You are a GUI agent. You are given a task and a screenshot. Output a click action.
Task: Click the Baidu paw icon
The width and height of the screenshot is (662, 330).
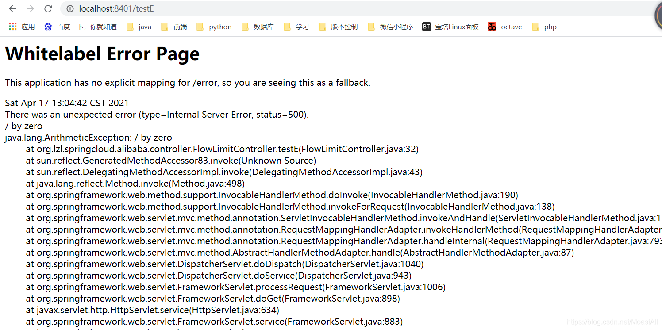pyautogui.click(x=48, y=27)
